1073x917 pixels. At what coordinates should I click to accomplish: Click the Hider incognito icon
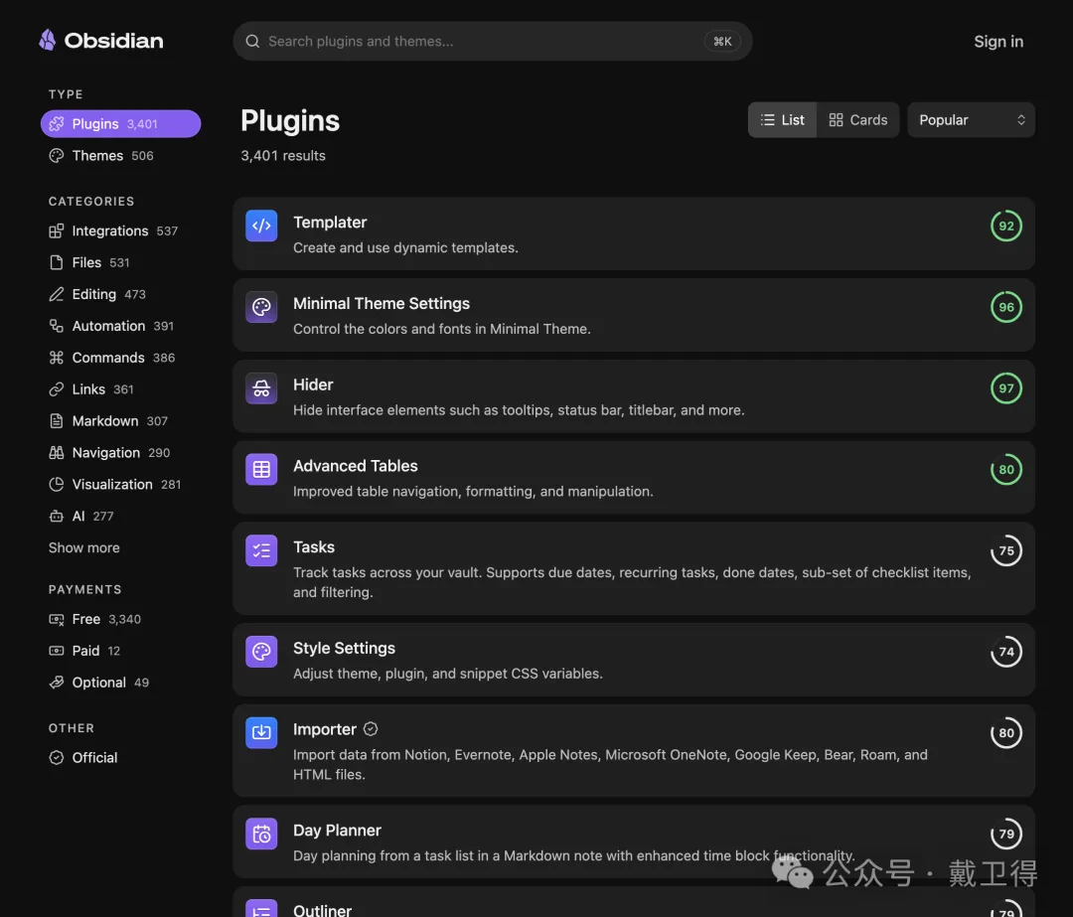coord(261,388)
